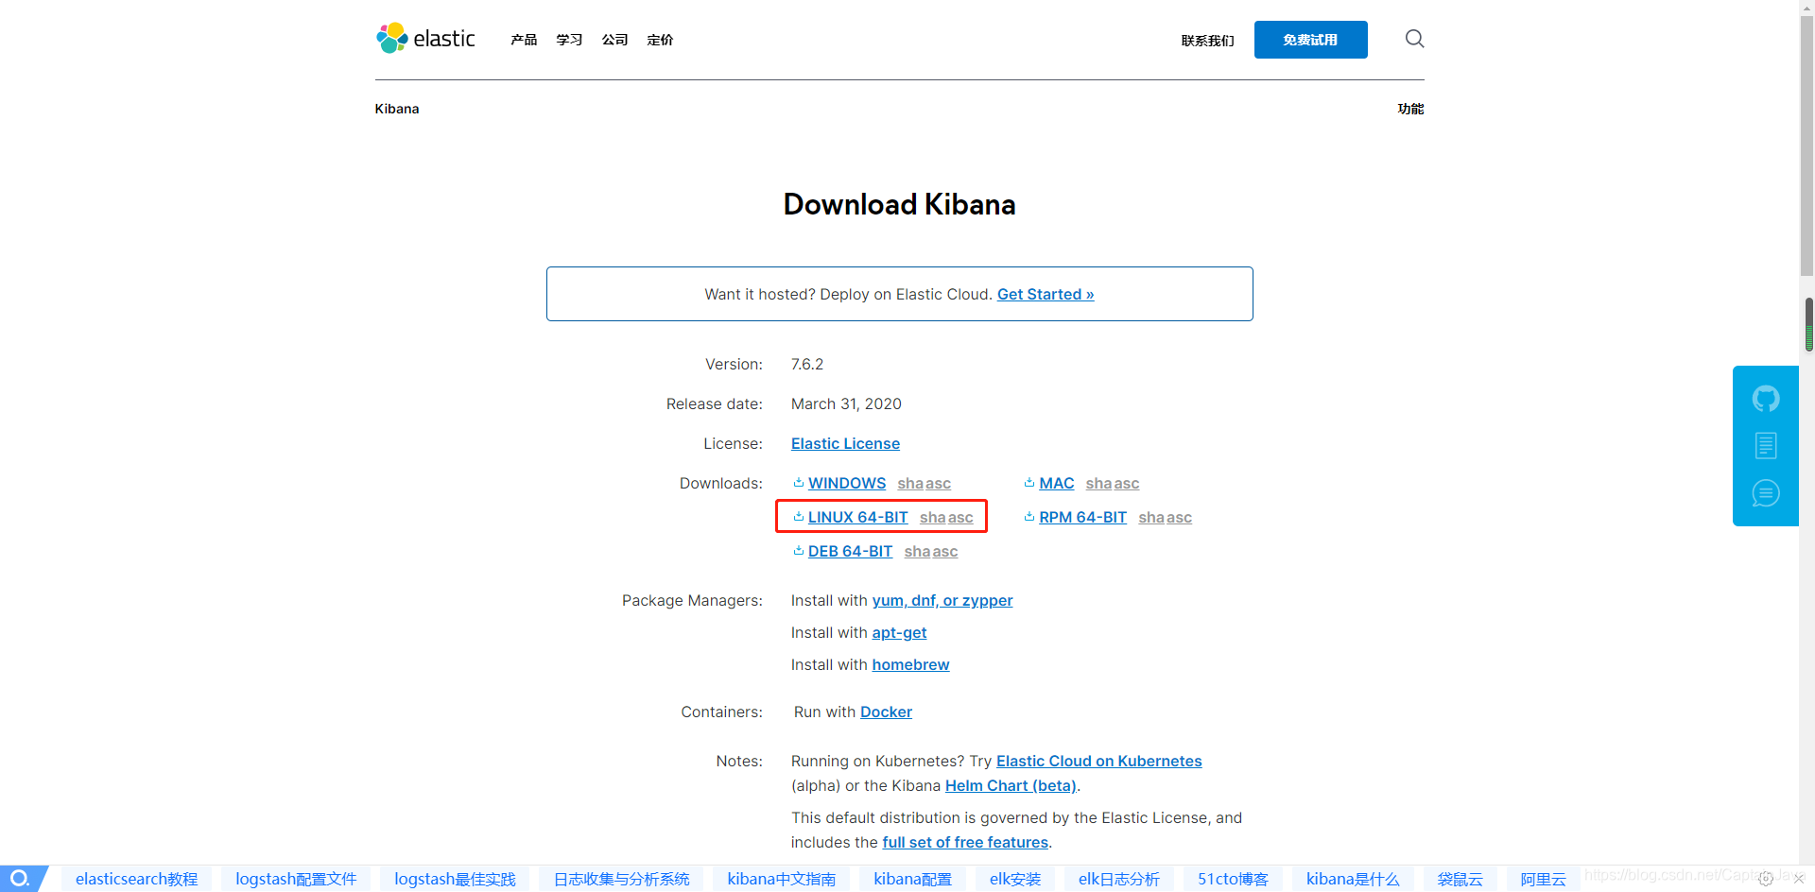
Task: Click yum, dnf, or zypper link
Action: click(942, 600)
